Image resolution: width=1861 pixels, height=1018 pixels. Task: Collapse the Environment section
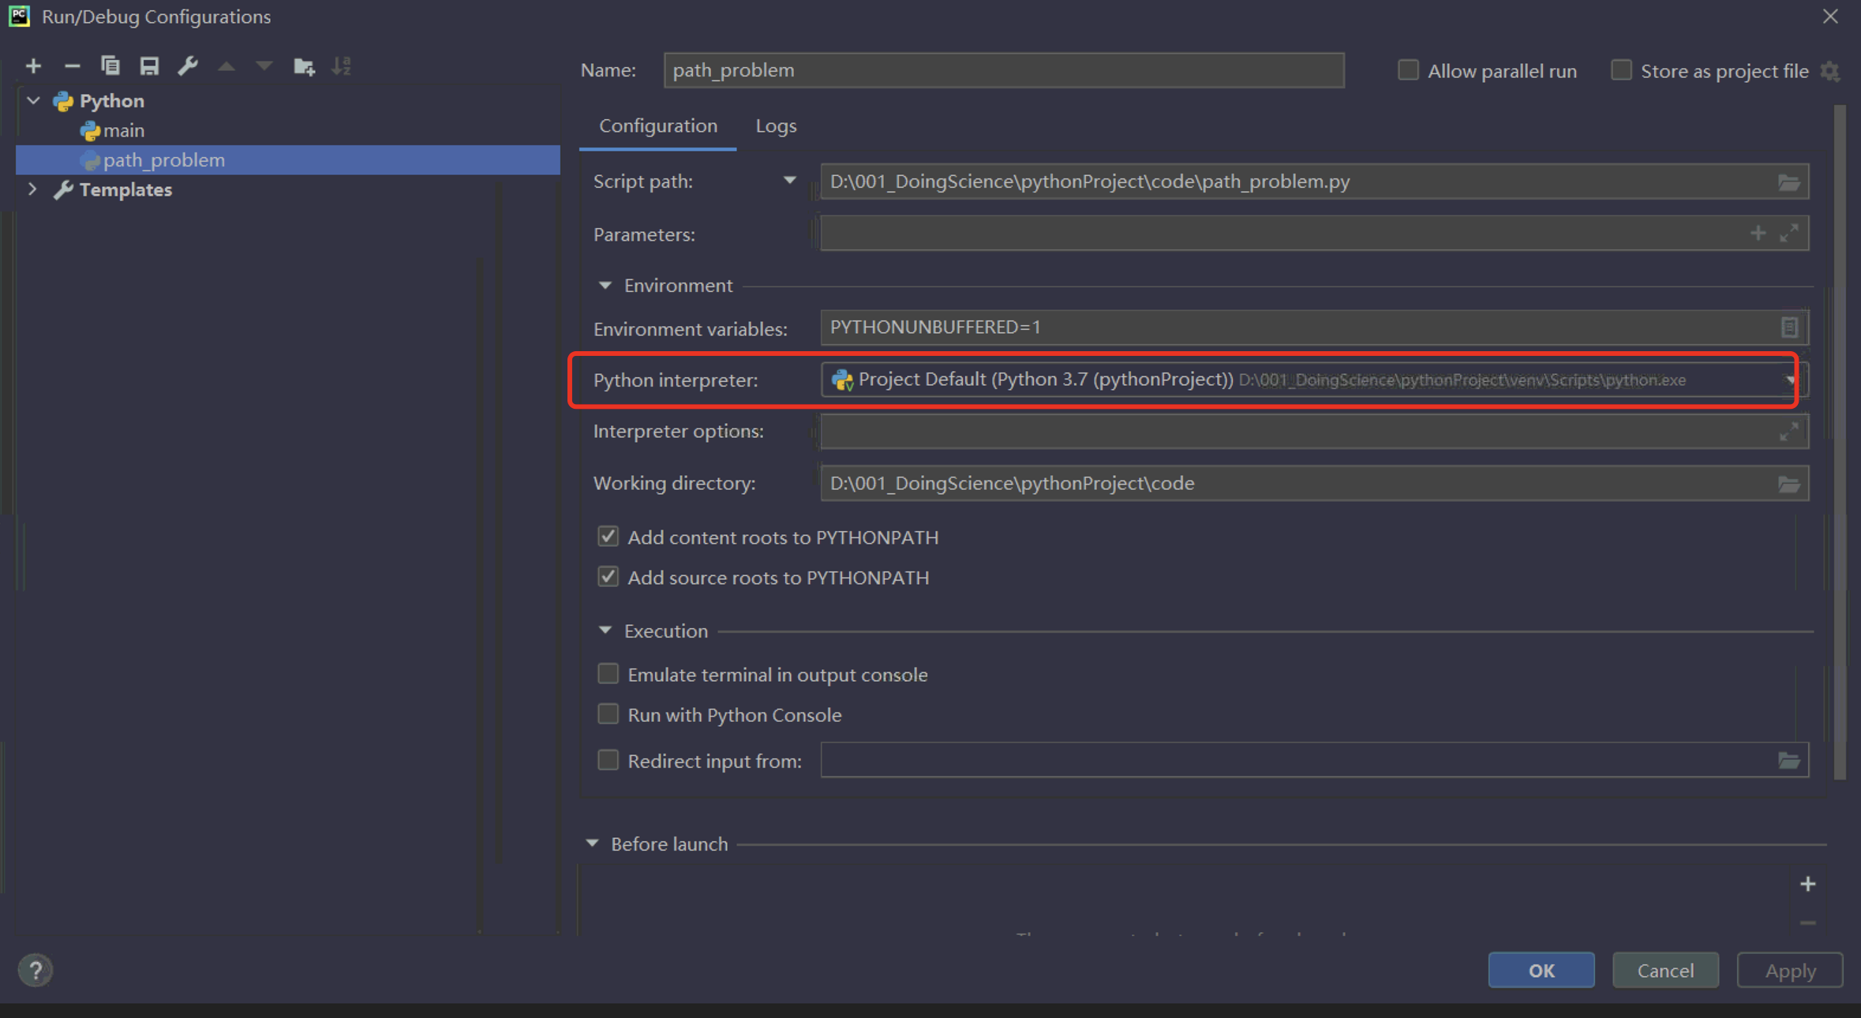coord(605,286)
